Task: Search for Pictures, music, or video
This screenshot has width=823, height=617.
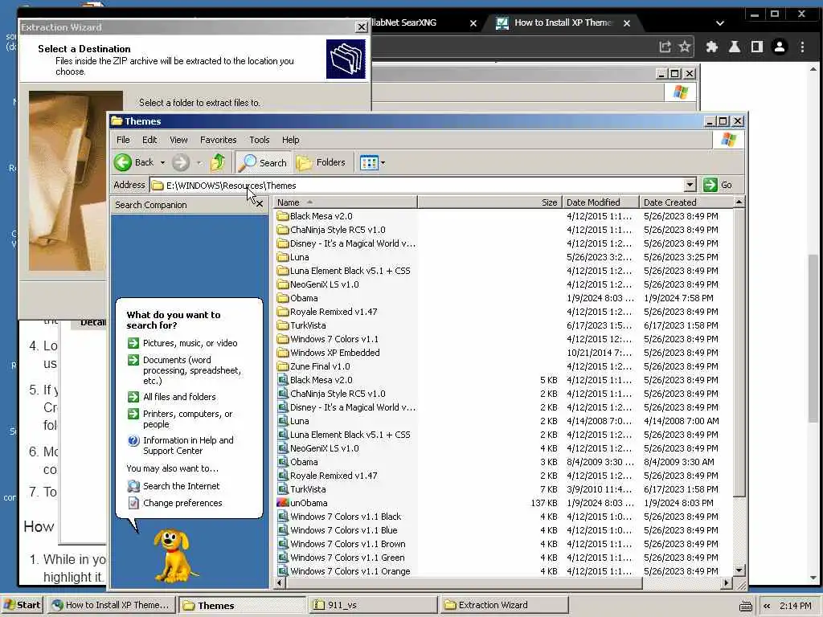Action: (182, 343)
